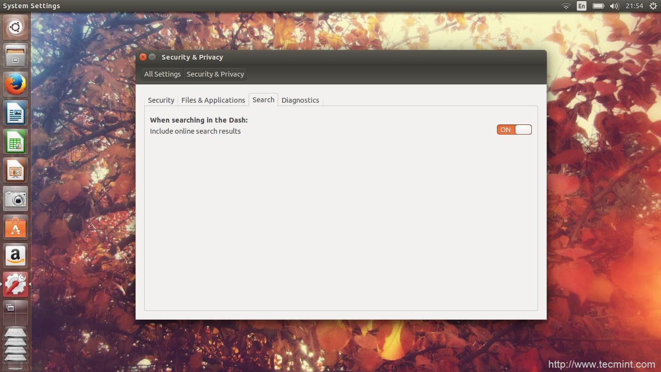Open the Wi-Fi network indicator menu
Viewport: 661px width, 372px height.
tap(566, 6)
